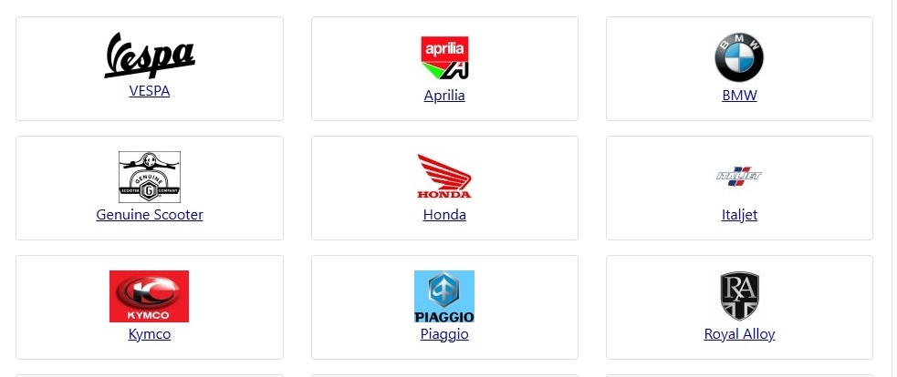This screenshot has width=897, height=377.
Task: Open the Piaggio text link
Action: click(444, 334)
